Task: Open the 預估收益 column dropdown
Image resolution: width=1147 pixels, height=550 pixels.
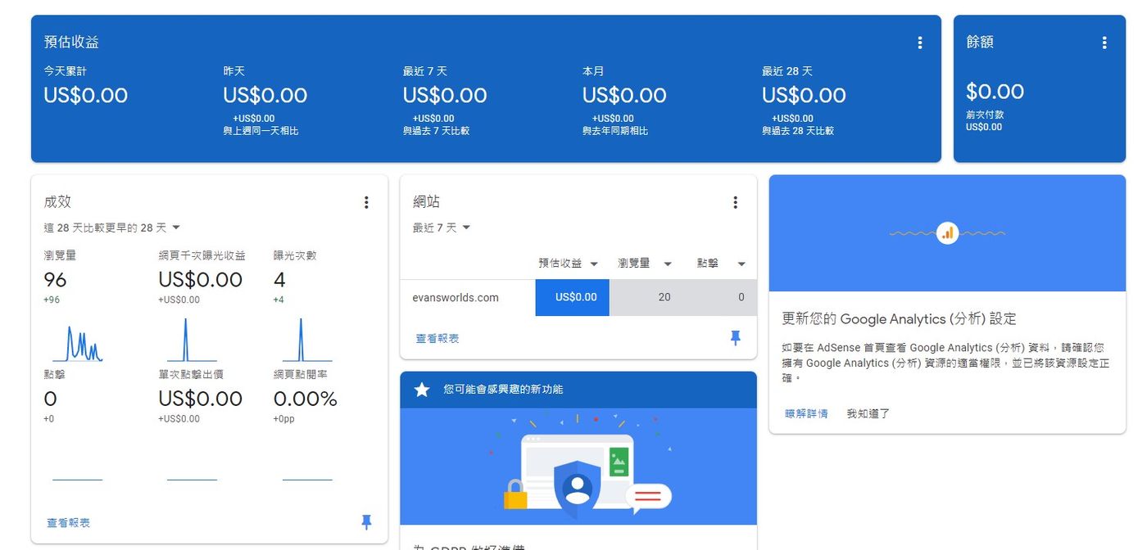Action: 594,264
